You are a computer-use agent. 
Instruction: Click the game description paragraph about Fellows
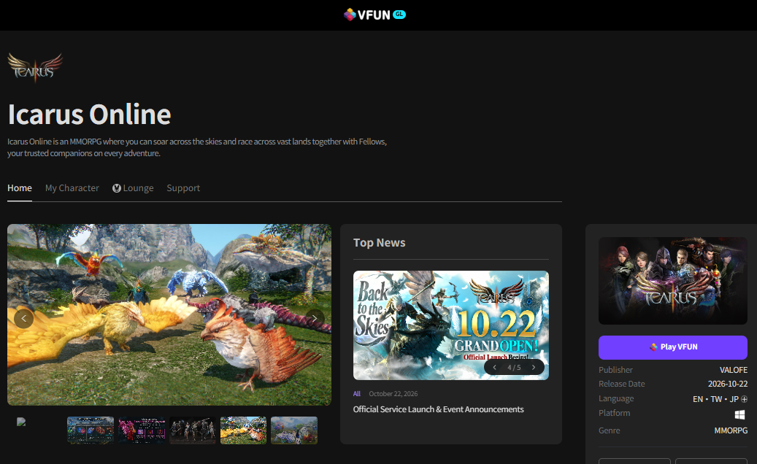pyautogui.click(x=197, y=147)
